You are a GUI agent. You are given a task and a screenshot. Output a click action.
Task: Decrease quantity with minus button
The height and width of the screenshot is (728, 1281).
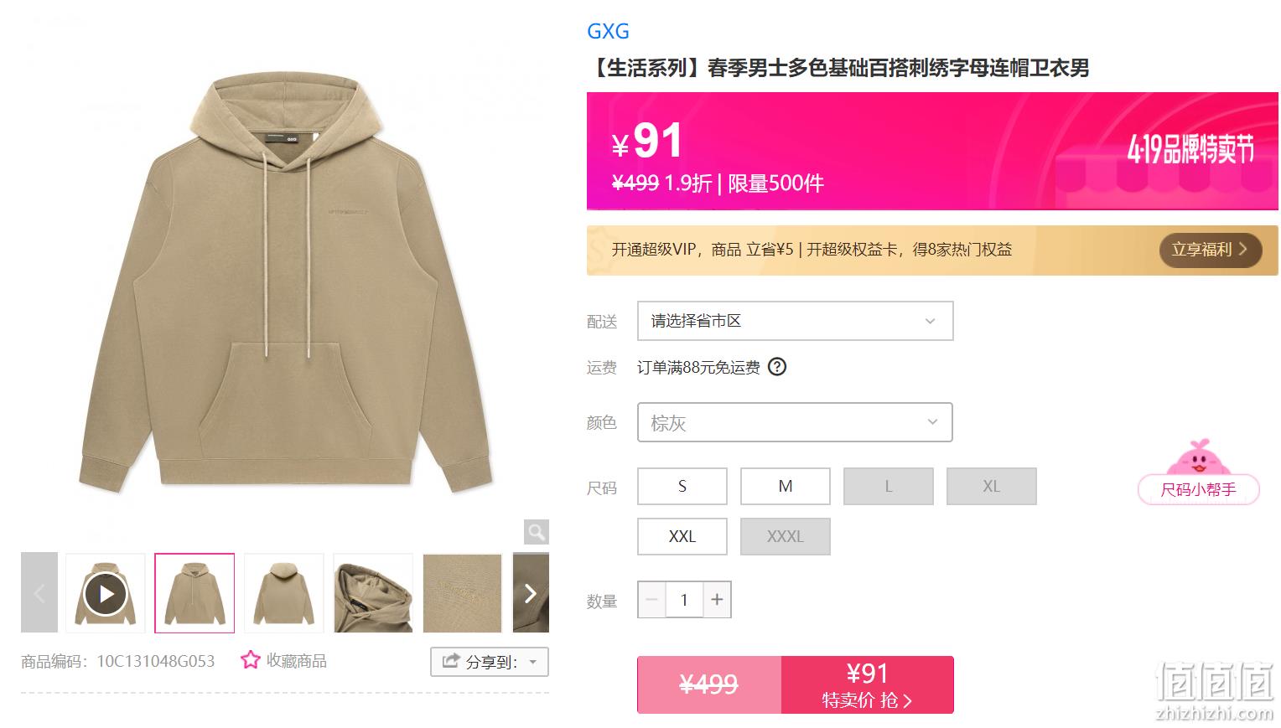[x=651, y=600]
